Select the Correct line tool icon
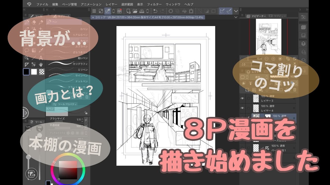The width and height of the screenshot is (330, 185). (x=34, y=64)
